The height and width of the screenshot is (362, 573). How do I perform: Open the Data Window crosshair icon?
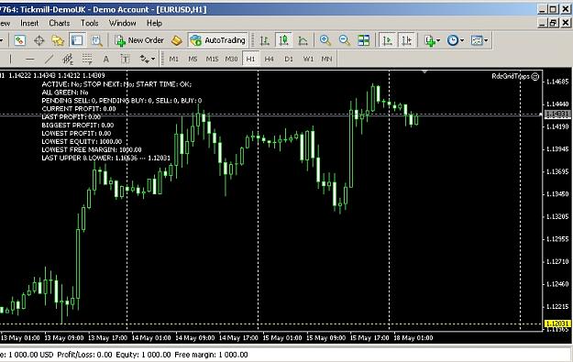(x=39, y=40)
